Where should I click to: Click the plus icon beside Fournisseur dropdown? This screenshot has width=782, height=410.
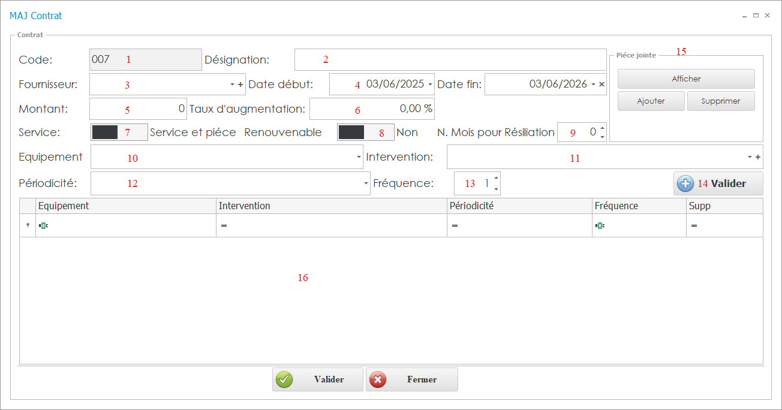click(240, 85)
